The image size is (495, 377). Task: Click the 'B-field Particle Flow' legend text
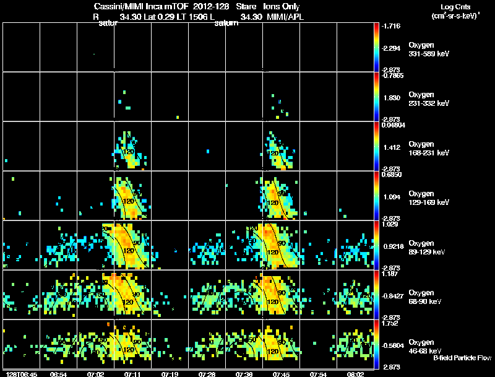(462, 358)
